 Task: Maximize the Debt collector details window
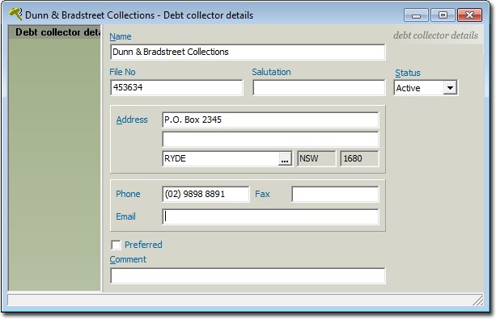tap(443, 15)
